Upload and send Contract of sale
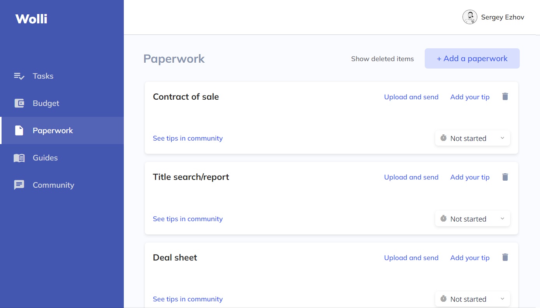Viewport: 540px width, 308px height. click(411, 97)
